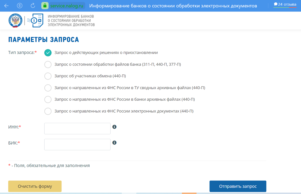Reselect 'Запрос о действующих решениях о приостановлении'

[48, 53]
